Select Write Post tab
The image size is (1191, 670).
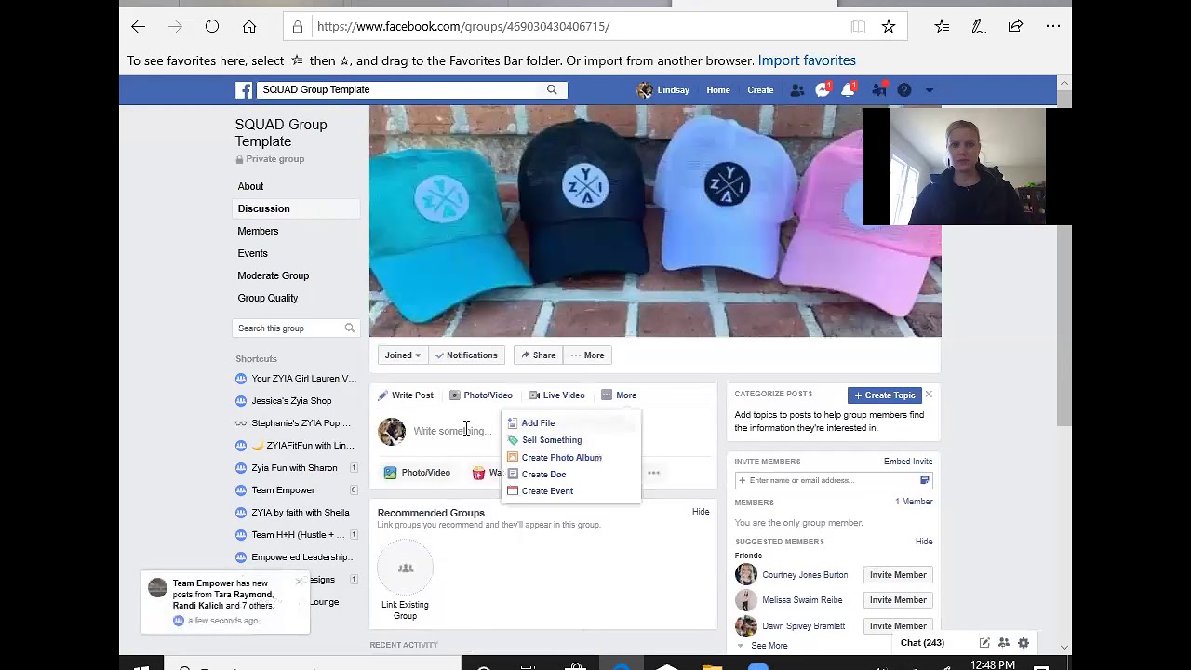[x=406, y=395]
